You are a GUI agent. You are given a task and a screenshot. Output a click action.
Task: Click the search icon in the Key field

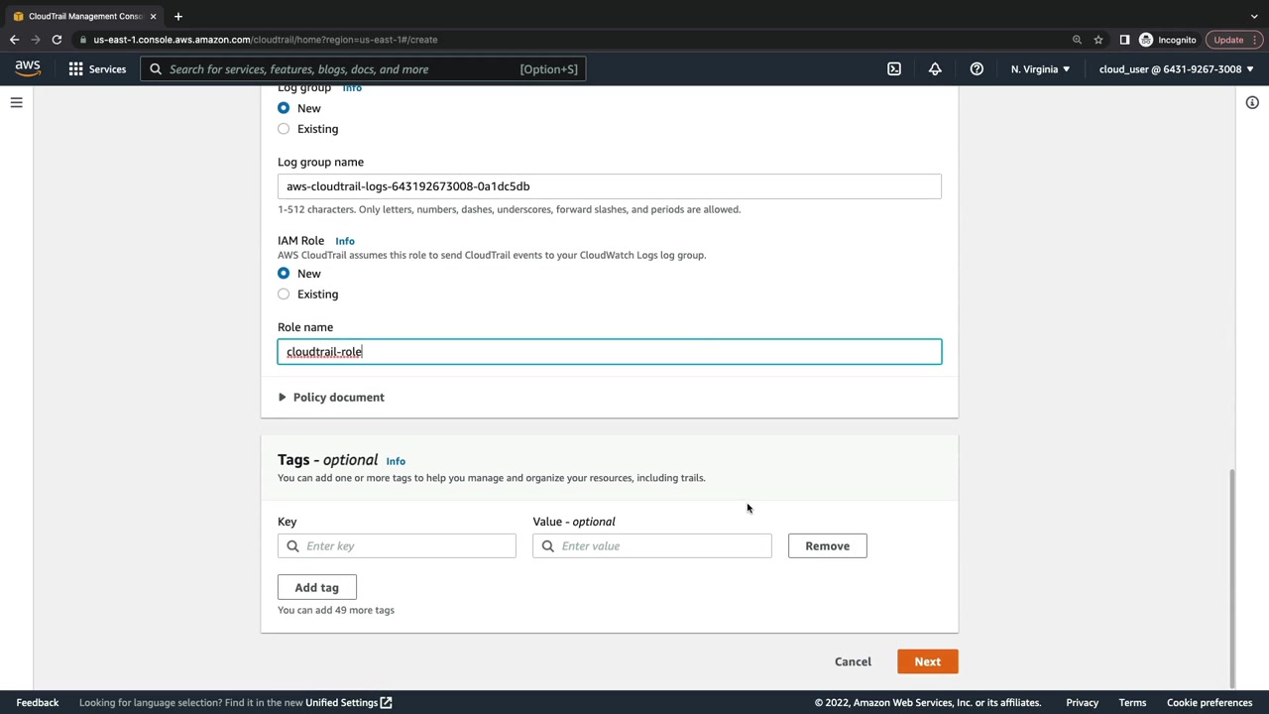pos(292,546)
